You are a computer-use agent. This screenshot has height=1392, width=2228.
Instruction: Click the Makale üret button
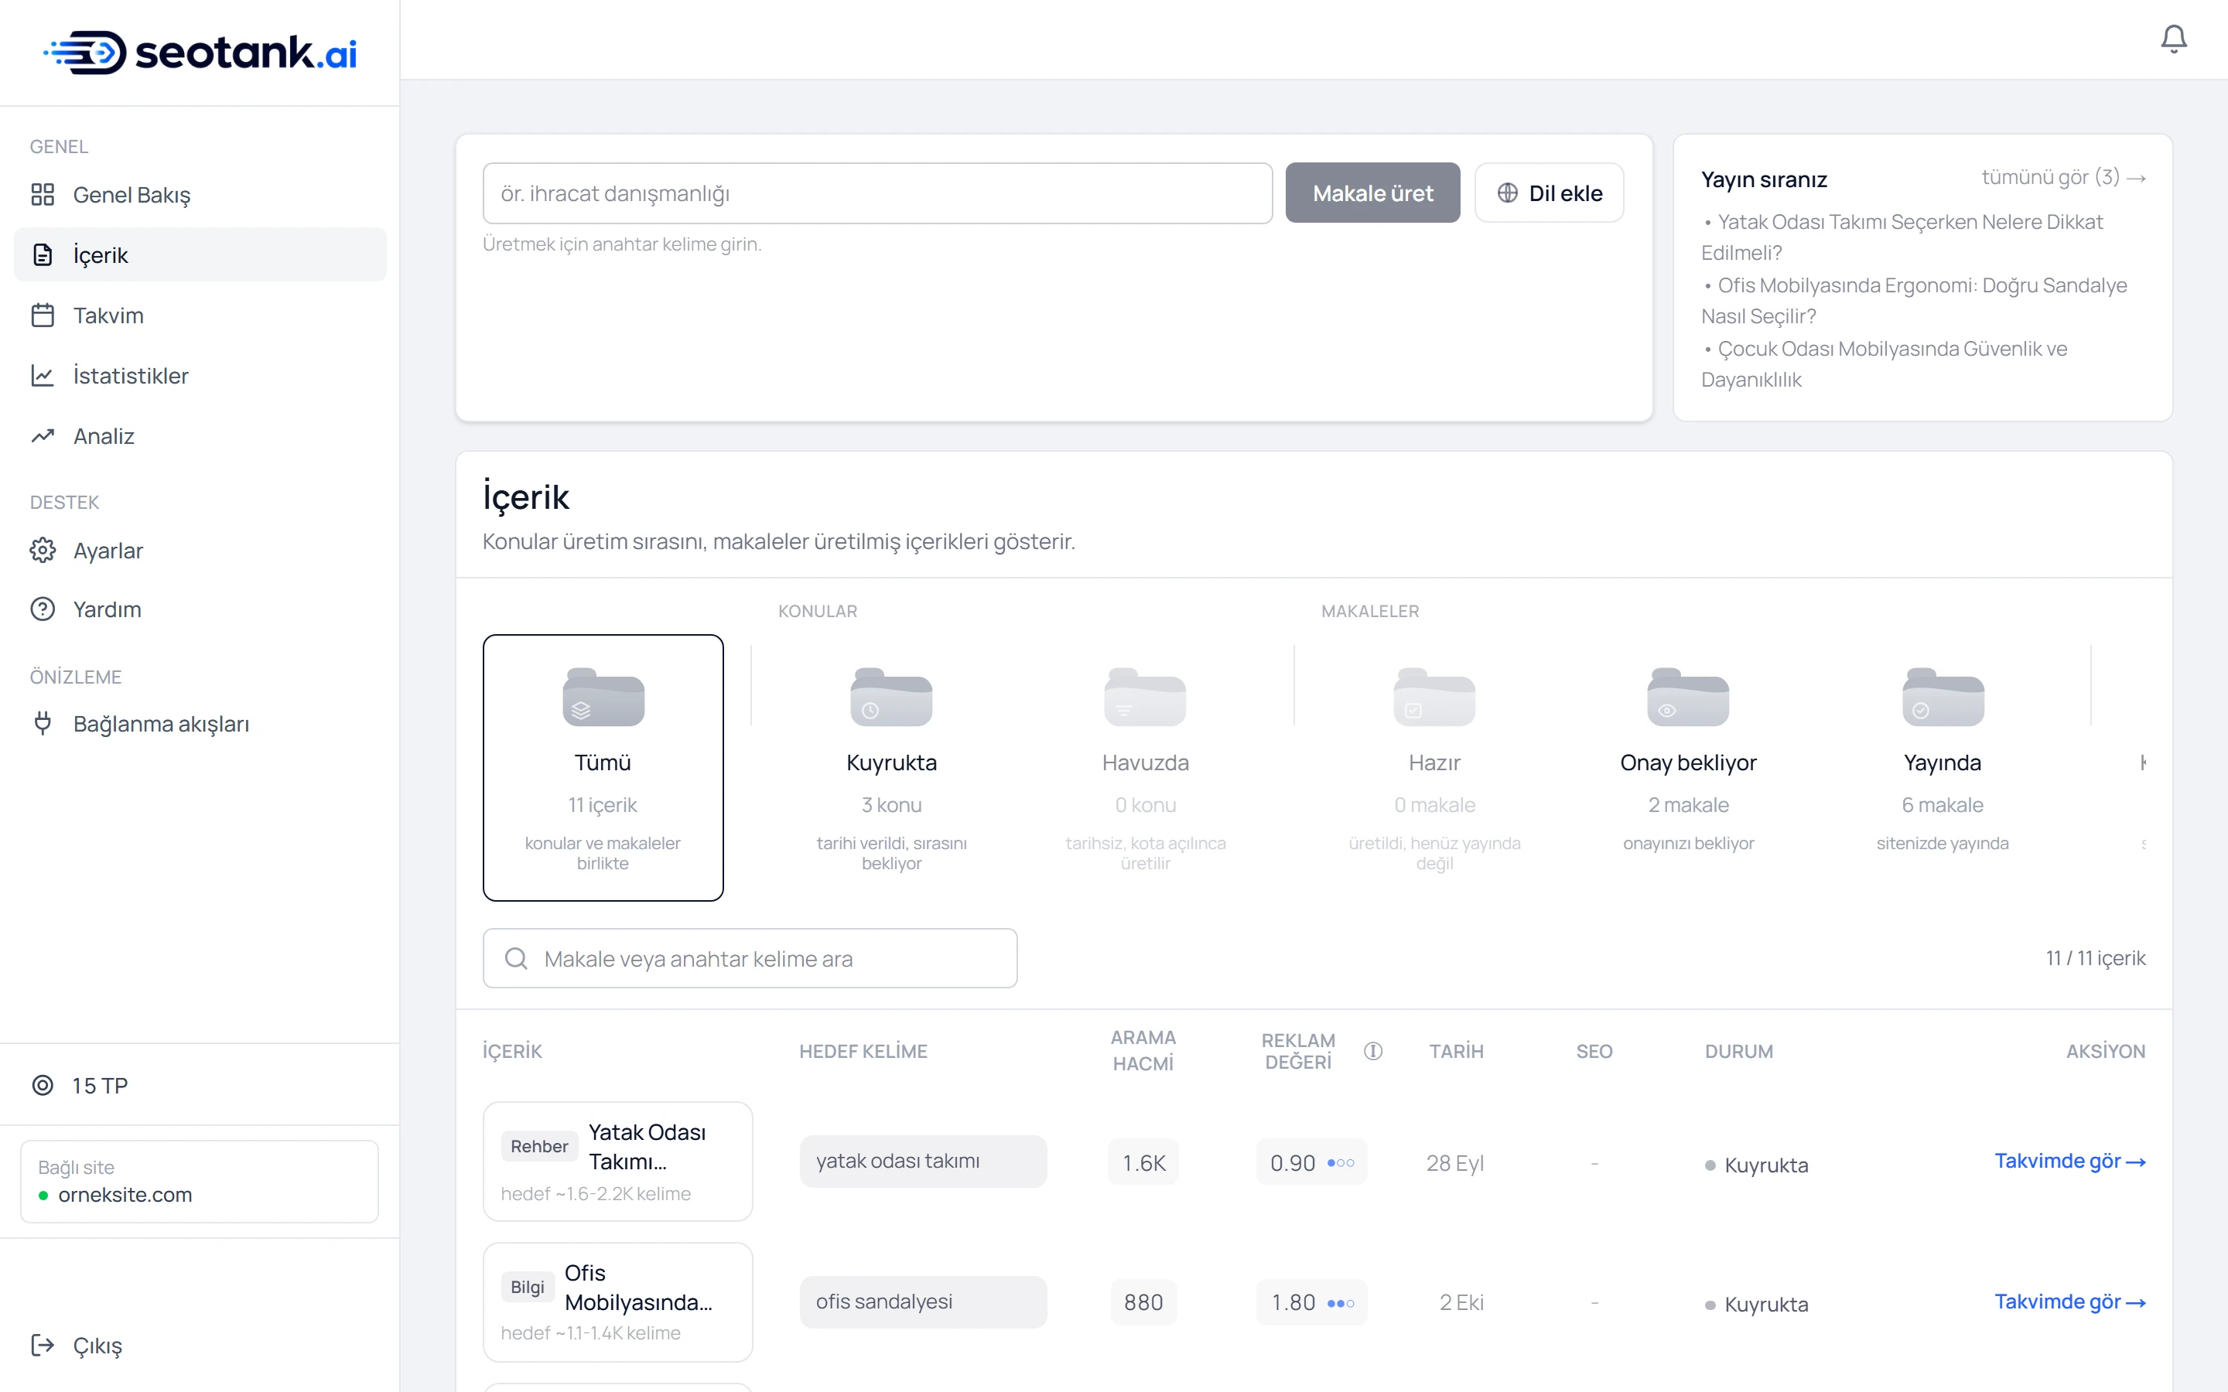point(1372,193)
